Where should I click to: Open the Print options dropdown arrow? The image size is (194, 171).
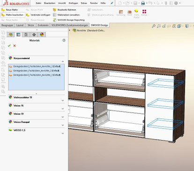coord(147,3)
